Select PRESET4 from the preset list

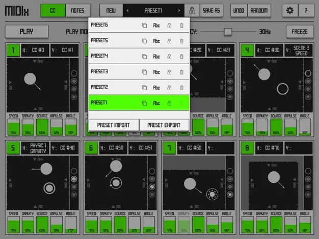click(139, 56)
